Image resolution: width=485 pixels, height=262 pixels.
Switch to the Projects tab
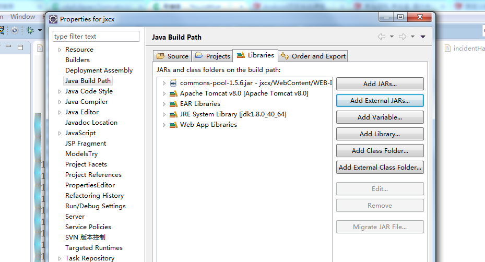coord(212,56)
